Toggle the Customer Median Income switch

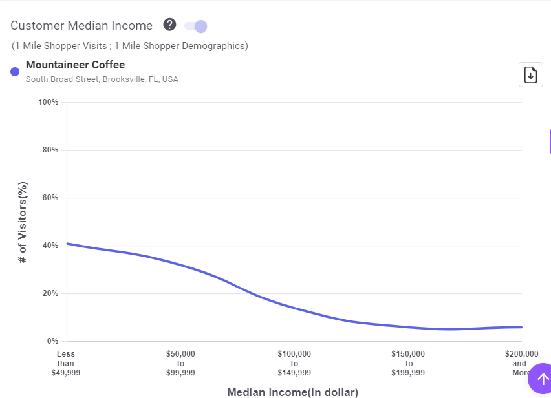tap(195, 26)
